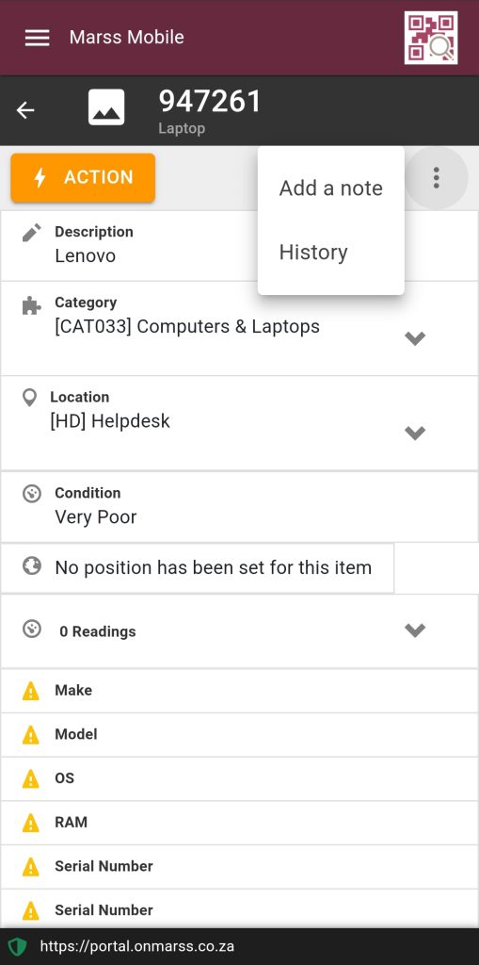479x965 pixels.
Task: Tap the warning icon beside Make
Action: (31, 691)
